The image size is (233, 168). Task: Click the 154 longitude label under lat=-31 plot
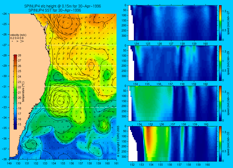coord(139,124)
